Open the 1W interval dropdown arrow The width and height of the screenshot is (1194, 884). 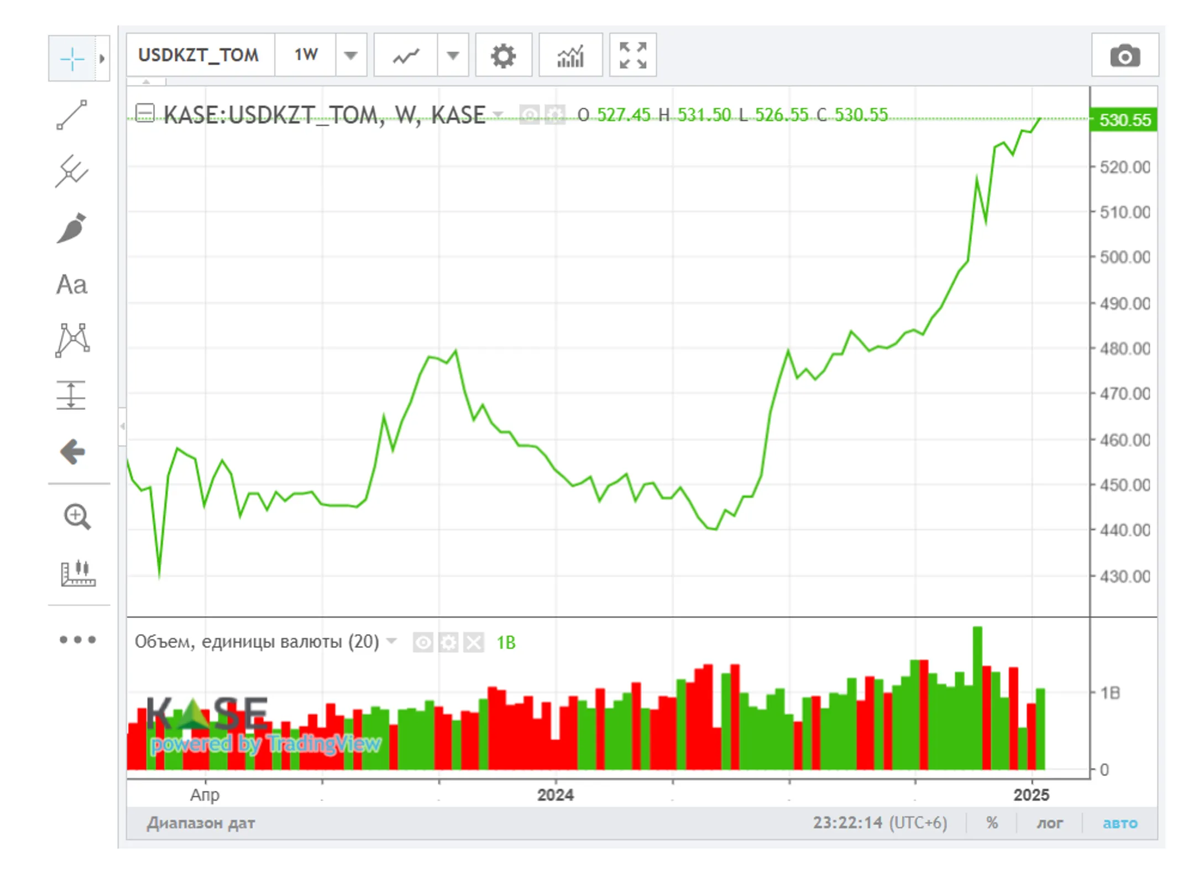pyautogui.click(x=350, y=55)
